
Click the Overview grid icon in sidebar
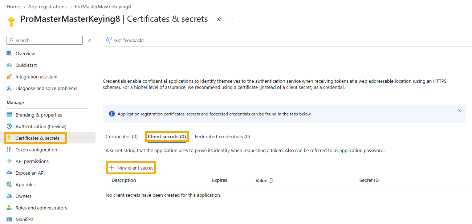coord(9,53)
